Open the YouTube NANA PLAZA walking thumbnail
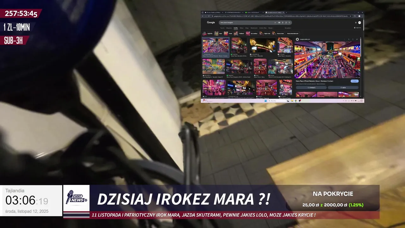 pyautogui.click(x=280, y=66)
